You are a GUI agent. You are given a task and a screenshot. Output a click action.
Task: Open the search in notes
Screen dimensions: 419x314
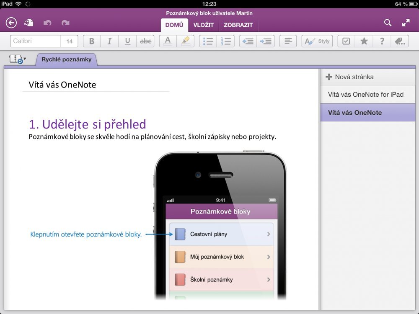[x=388, y=23]
